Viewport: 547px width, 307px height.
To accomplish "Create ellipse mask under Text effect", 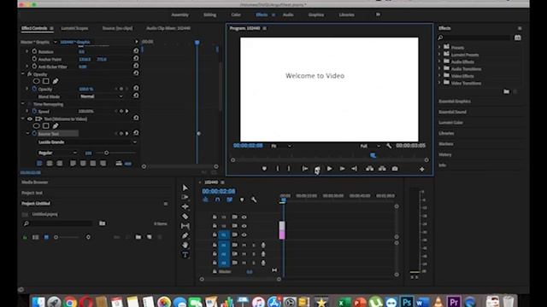I will 36,126.
